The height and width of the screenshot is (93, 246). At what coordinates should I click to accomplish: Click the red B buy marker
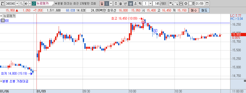click(x=143, y=22)
